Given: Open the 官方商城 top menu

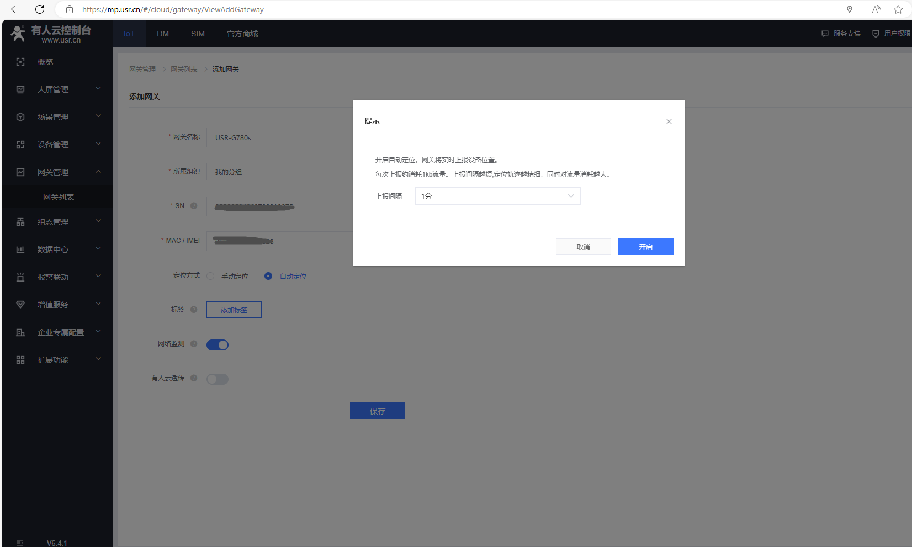Looking at the screenshot, I should (242, 34).
